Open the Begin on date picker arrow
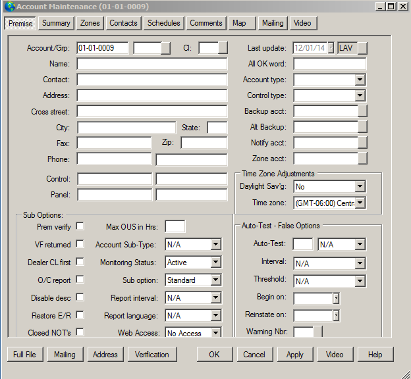 [336, 298]
